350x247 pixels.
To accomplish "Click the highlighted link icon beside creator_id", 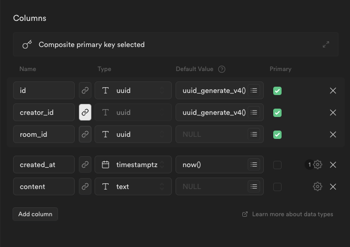I will pyautogui.click(x=85, y=112).
